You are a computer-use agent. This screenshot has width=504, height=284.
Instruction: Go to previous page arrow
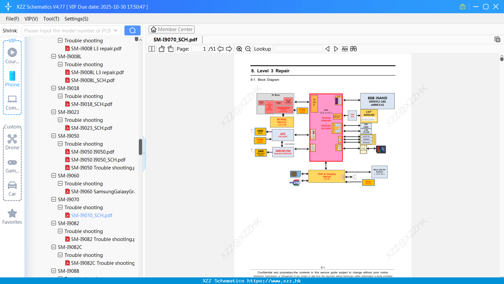coord(220,49)
